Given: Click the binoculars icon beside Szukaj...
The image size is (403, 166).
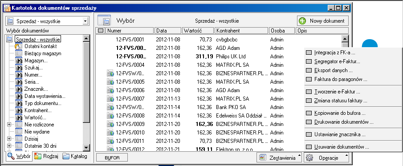Looking at the screenshot, I should coord(19,68).
